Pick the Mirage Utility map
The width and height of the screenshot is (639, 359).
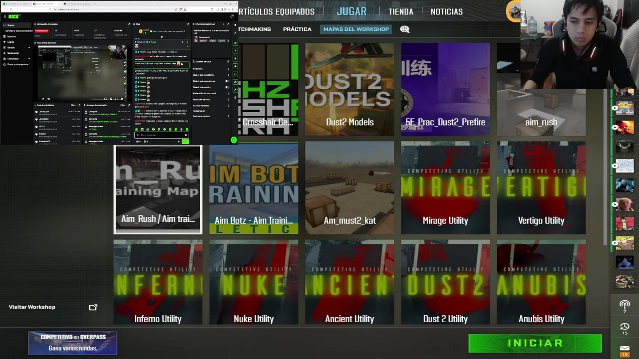click(x=445, y=188)
